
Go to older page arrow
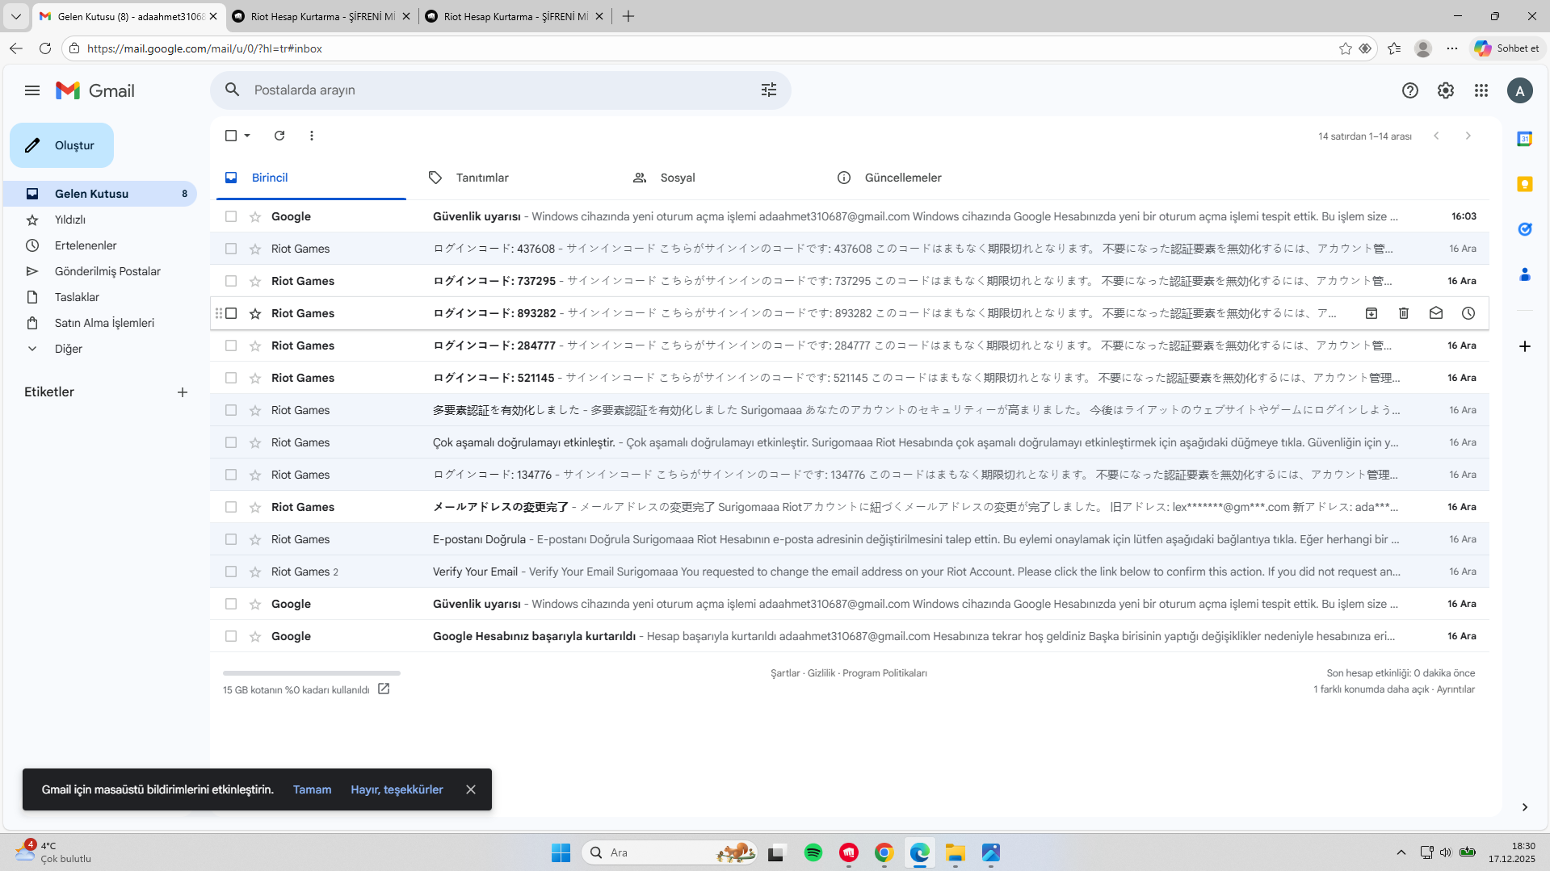pos(1468,136)
